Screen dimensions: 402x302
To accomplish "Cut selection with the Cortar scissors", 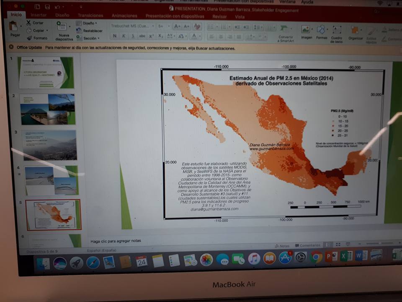I will [28, 23].
